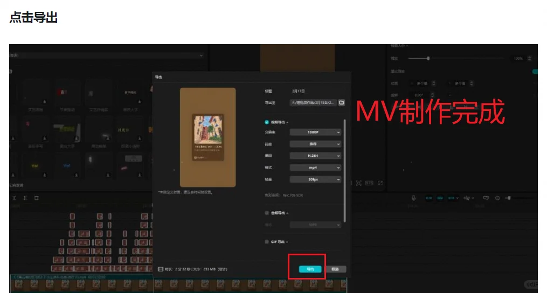Image resolution: width=547 pixels, height=293 pixels.
Task: Click the 取消 cancel button
Action: pos(335,269)
